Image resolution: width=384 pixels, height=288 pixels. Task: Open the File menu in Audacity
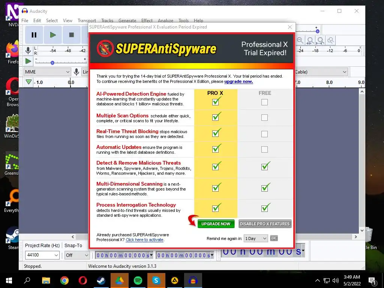coord(25,21)
